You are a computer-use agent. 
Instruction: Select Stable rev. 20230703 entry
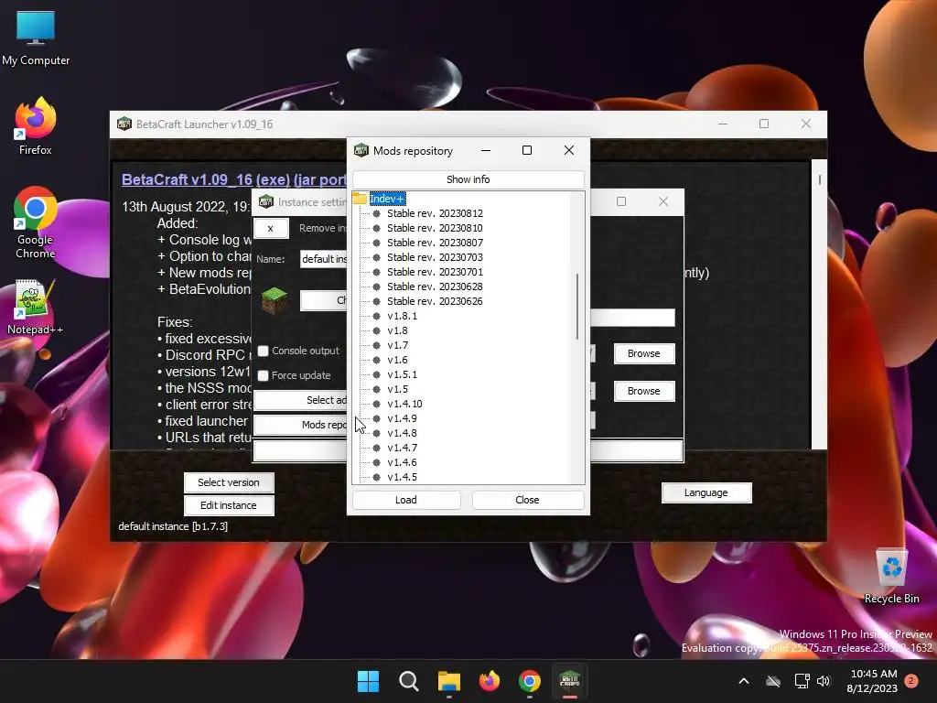coord(435,257)
